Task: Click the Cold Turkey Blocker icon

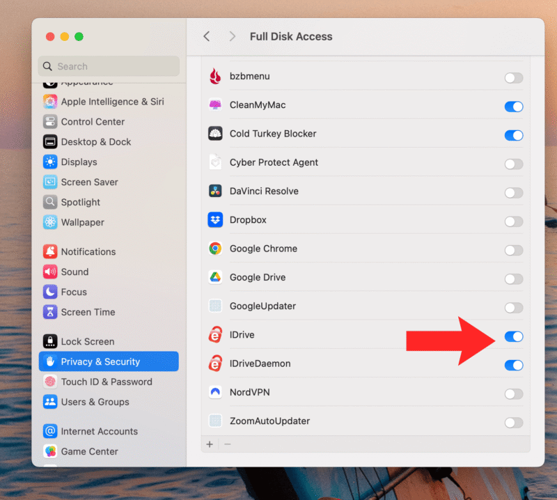Action: 215,134
